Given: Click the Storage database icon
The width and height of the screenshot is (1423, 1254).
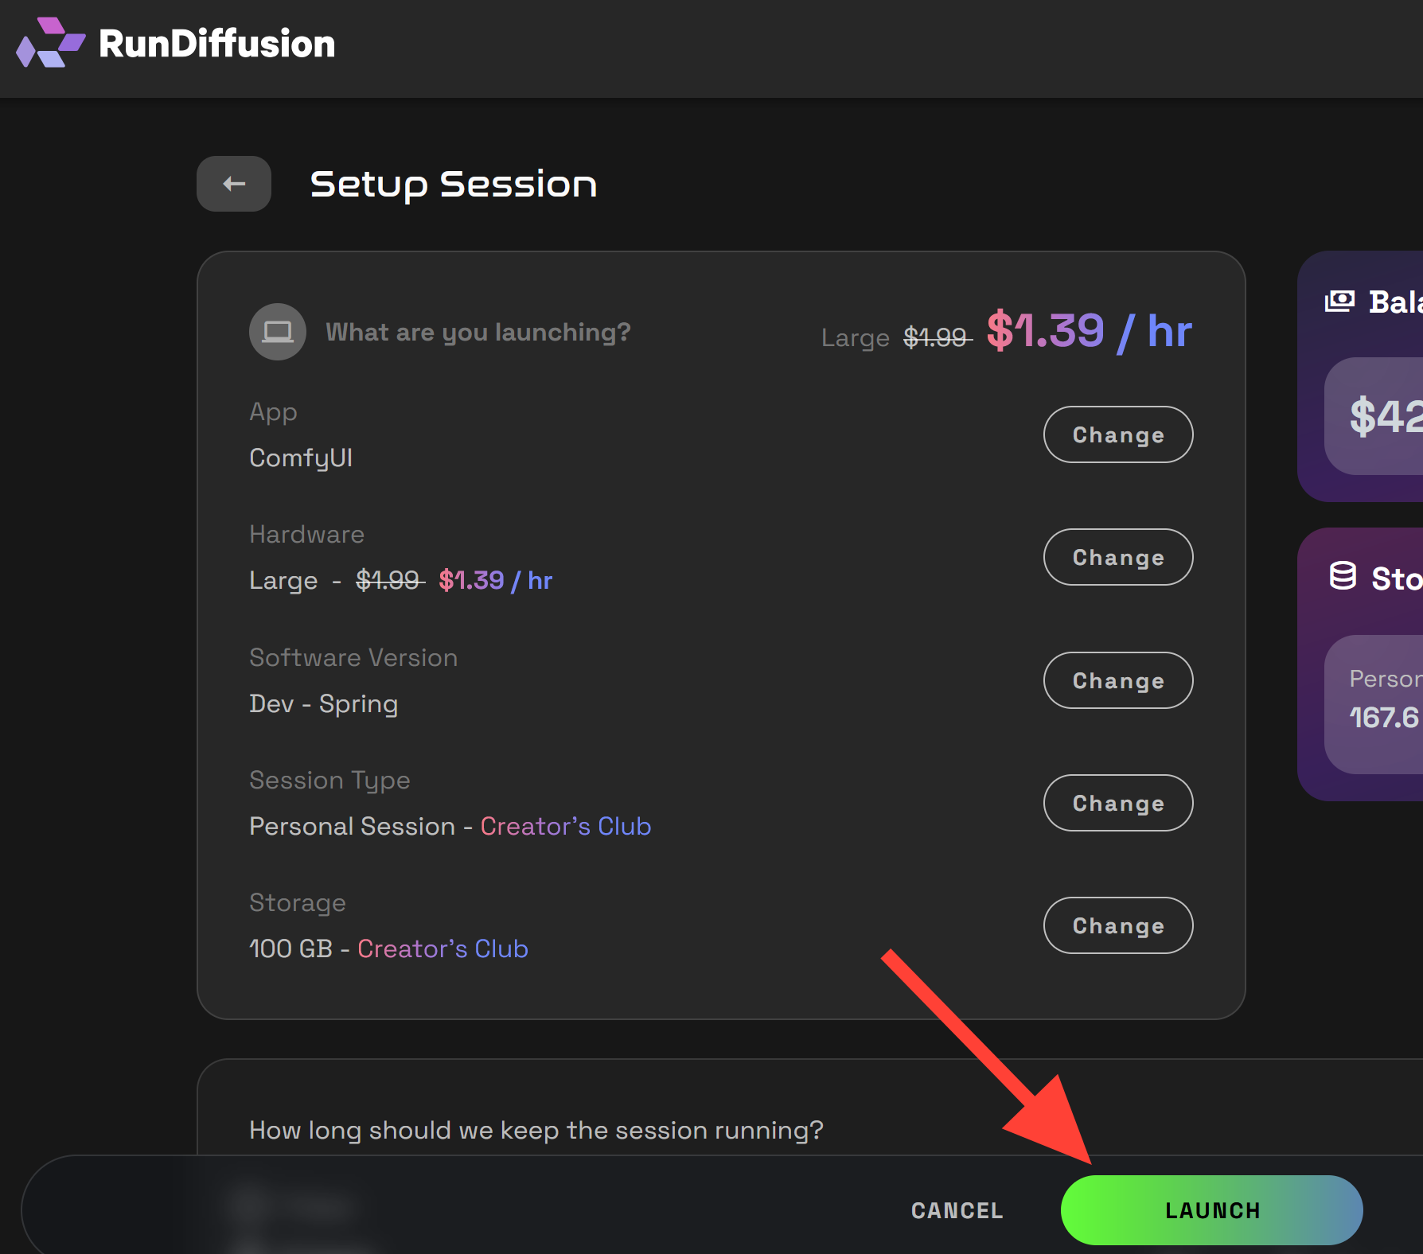Looking at the screenshot, I should 1343,576.
